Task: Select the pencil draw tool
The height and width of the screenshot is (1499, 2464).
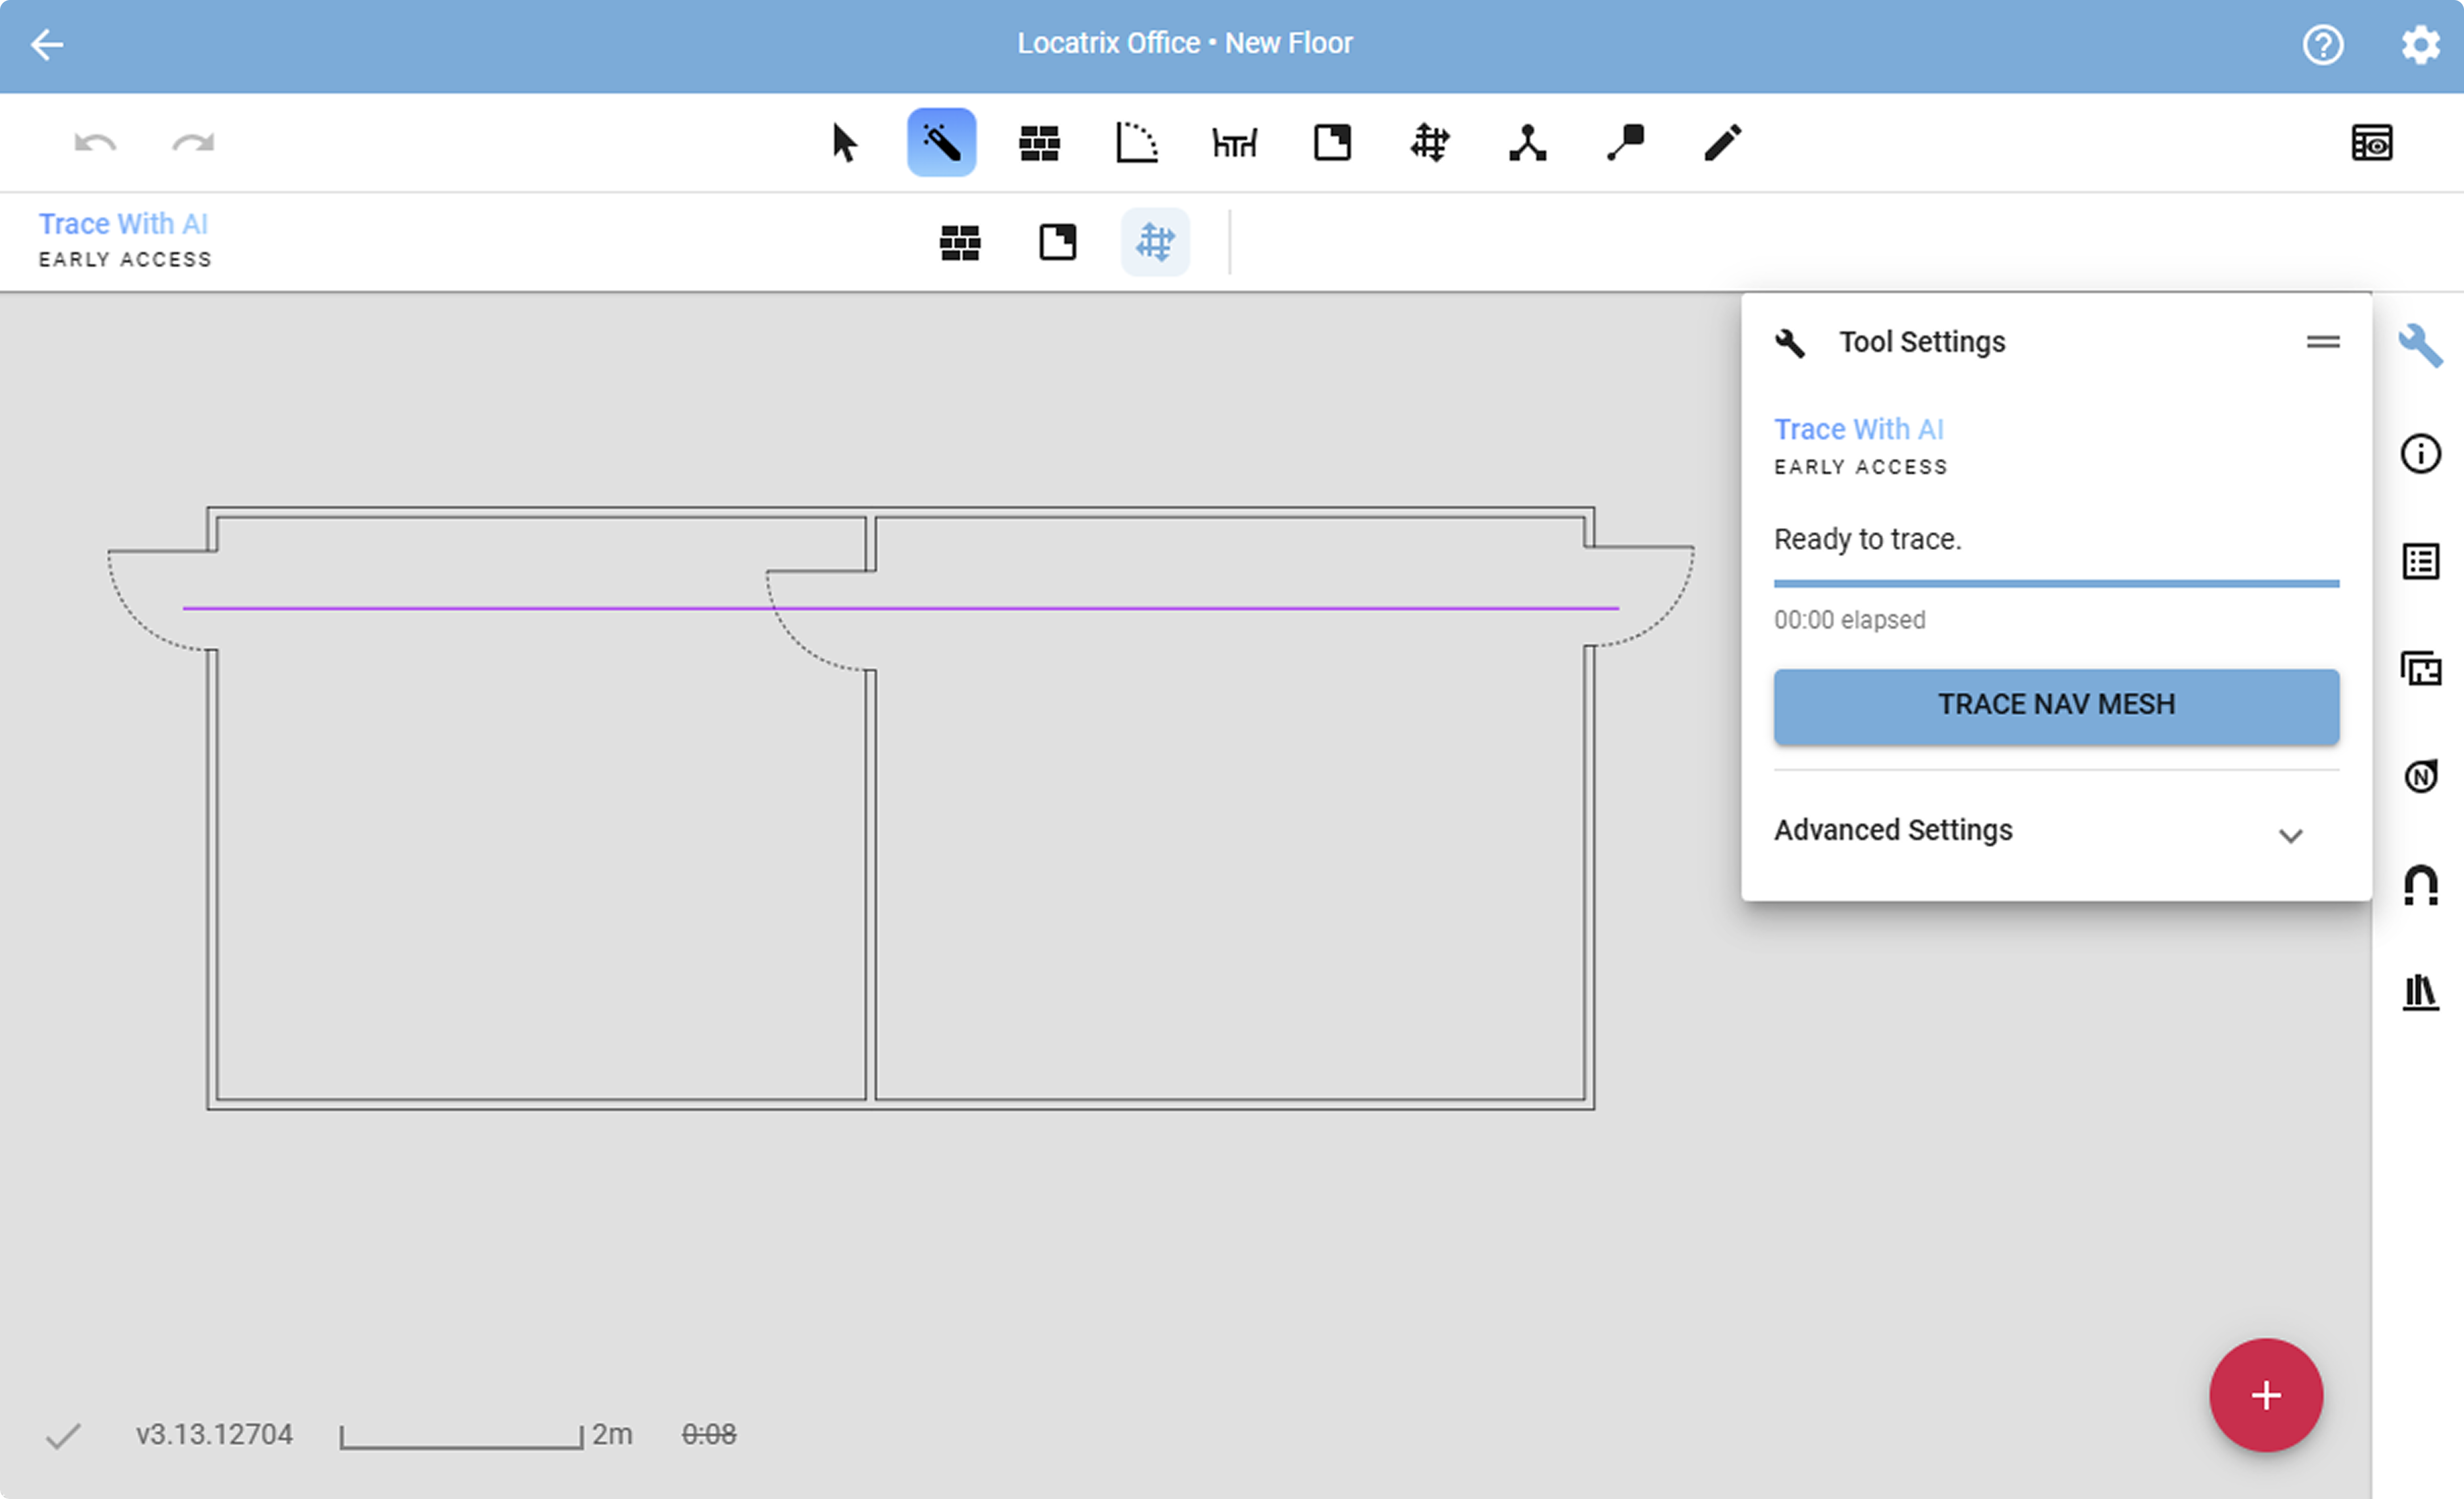Action: [1722, 143]
